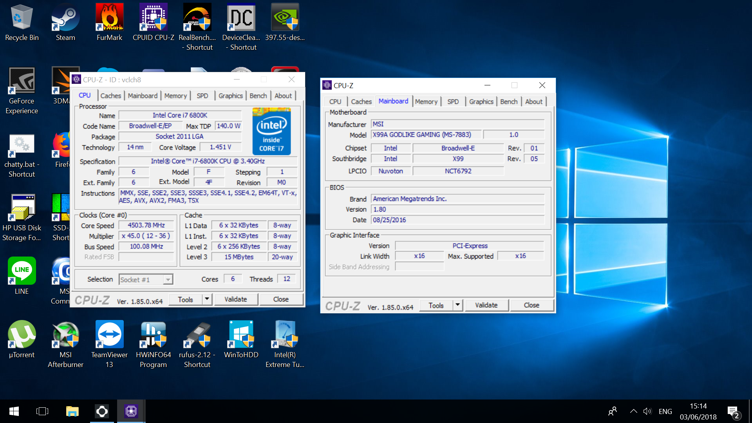Select About tab in right CPU-Z window
The width and height of the screenshot is (752, 423).
(534, 101)
